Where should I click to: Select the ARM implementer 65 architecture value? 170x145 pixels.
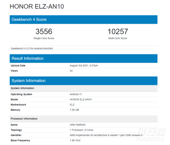click(106, 135)
